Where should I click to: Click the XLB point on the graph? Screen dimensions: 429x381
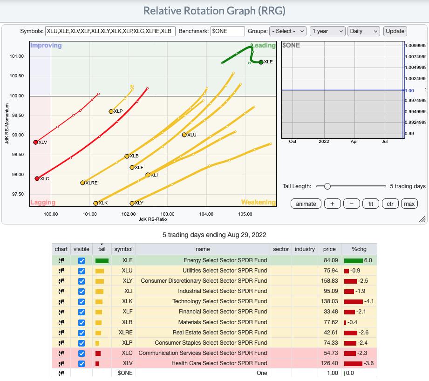(x=127, y=156)
